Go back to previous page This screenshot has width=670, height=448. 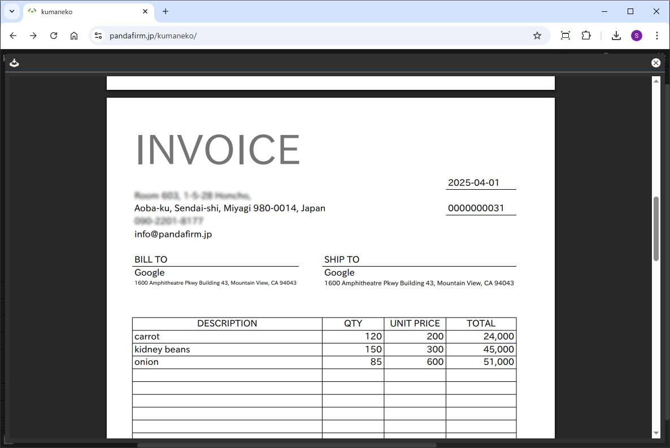[13, 36]
